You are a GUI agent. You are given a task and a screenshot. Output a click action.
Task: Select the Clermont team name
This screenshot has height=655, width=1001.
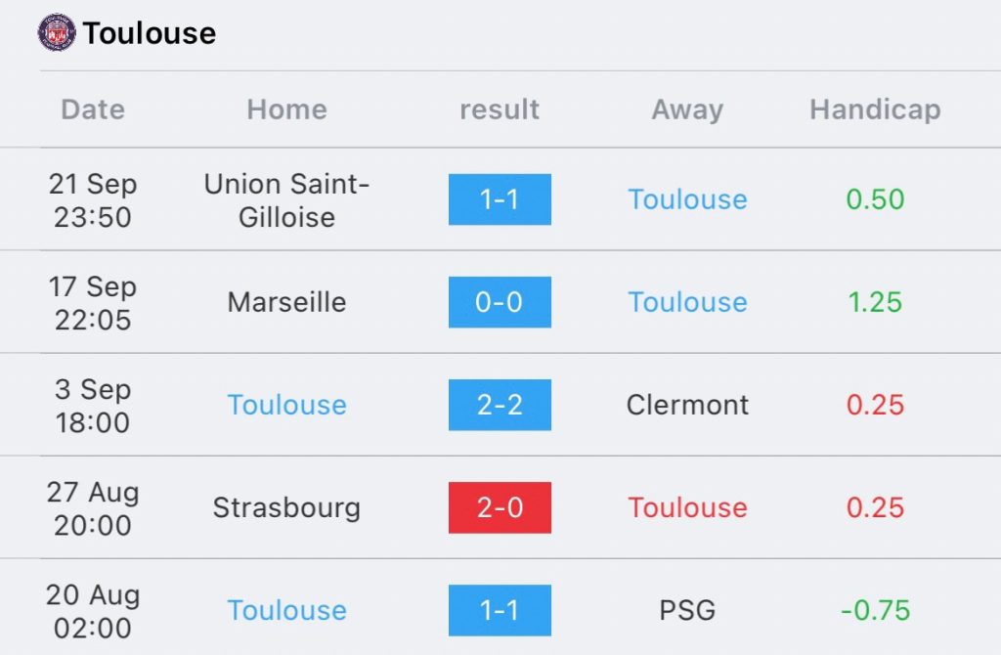coord(687,405)
